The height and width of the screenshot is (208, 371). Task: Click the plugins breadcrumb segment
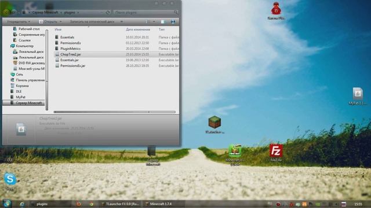pyautogui.click(x=70, y=12)
